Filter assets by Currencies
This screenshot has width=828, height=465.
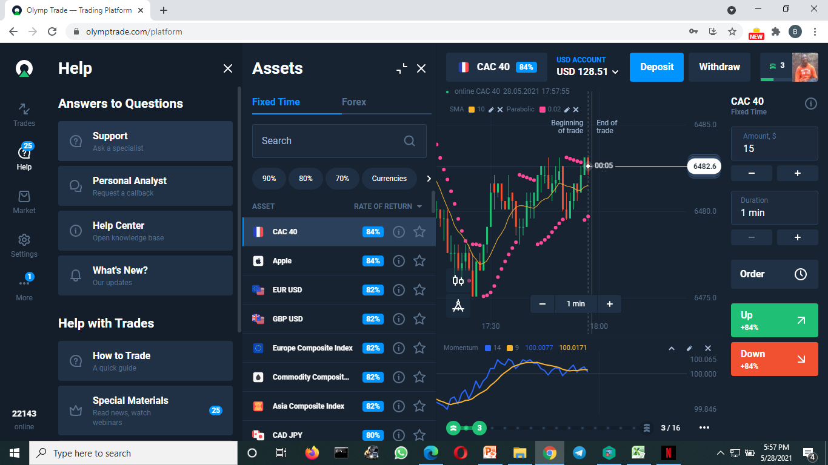click(389, 179)
